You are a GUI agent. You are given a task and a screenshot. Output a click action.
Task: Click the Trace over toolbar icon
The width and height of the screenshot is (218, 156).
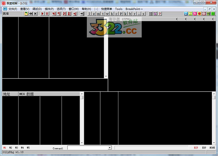[69, 14]
